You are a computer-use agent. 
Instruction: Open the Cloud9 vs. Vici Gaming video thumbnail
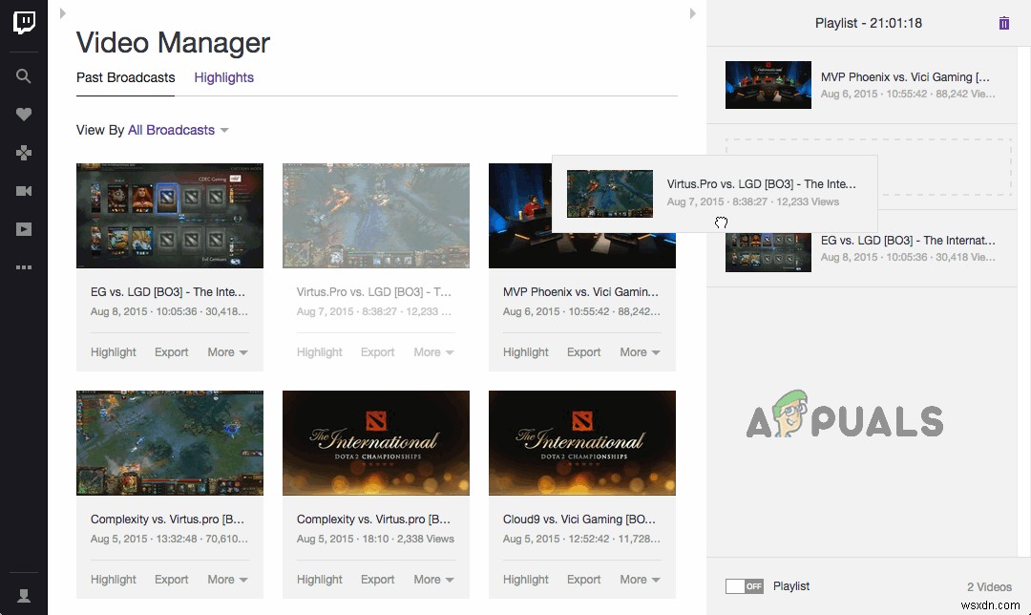pyautogui.click(x=581, y=442)
